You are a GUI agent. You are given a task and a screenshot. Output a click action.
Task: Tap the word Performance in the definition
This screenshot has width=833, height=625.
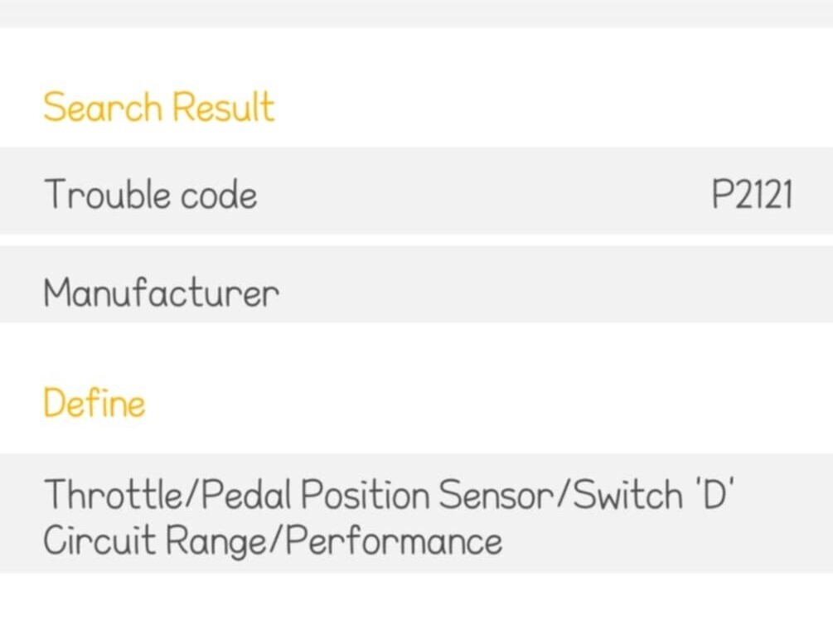pyautogui.click(x=395, y=541)
